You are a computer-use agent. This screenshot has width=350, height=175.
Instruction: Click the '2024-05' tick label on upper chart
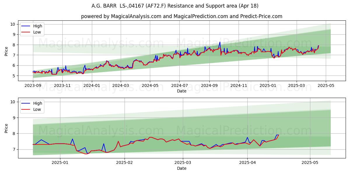(150, 86)
